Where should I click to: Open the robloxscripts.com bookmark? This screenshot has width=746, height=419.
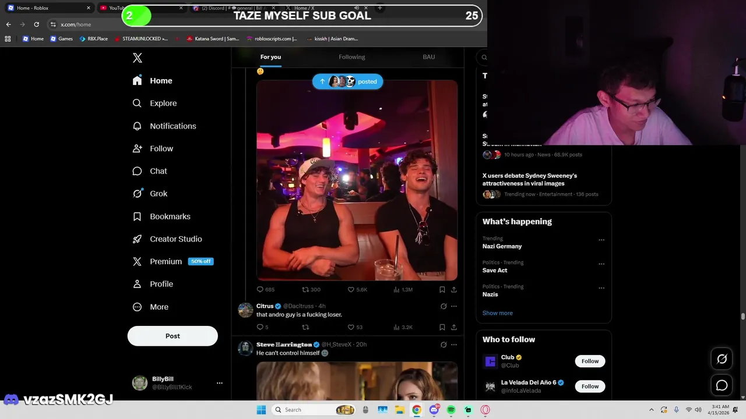[x=272, y=39]
